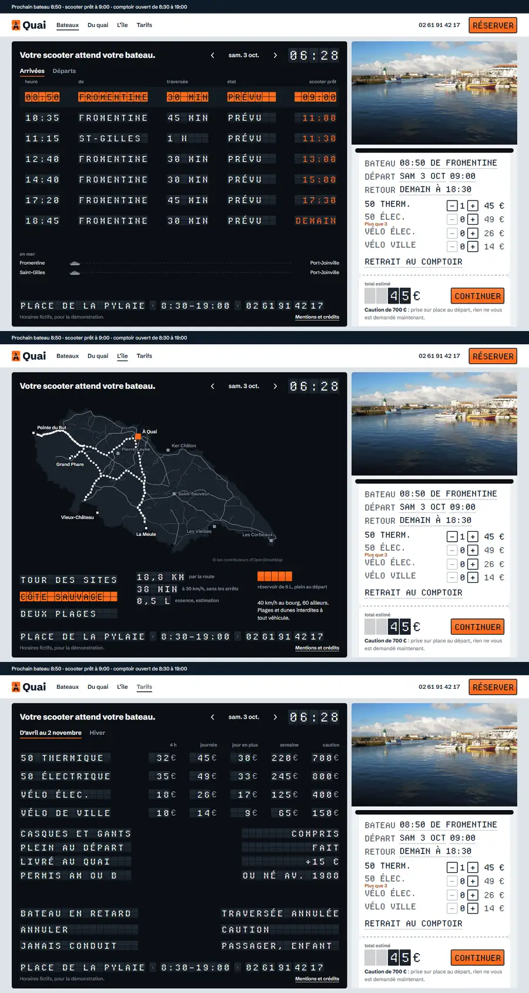529x993 pixels.
Task: Go to next day above the tarifs table
Action: pos(275,717)
